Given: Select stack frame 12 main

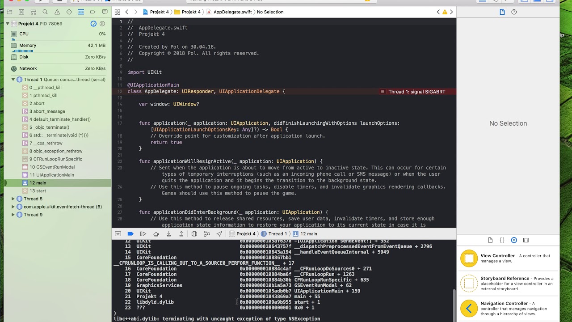Looking at the screenshot, I should click(58, 183).
